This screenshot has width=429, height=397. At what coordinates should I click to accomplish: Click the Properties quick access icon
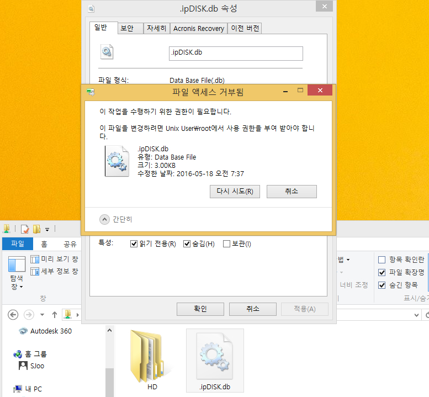pos(25,229)
